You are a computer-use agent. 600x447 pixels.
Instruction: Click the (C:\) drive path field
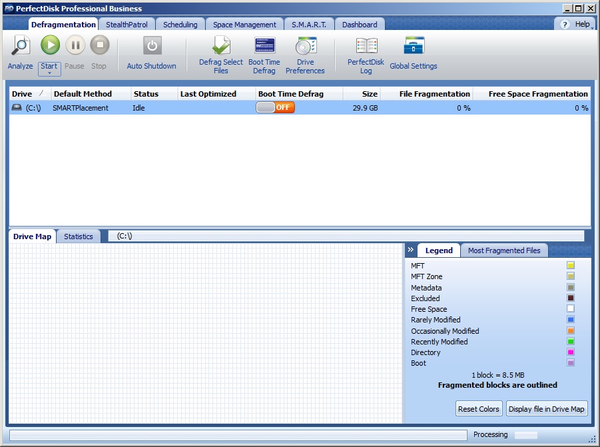[x=346, y=236]
